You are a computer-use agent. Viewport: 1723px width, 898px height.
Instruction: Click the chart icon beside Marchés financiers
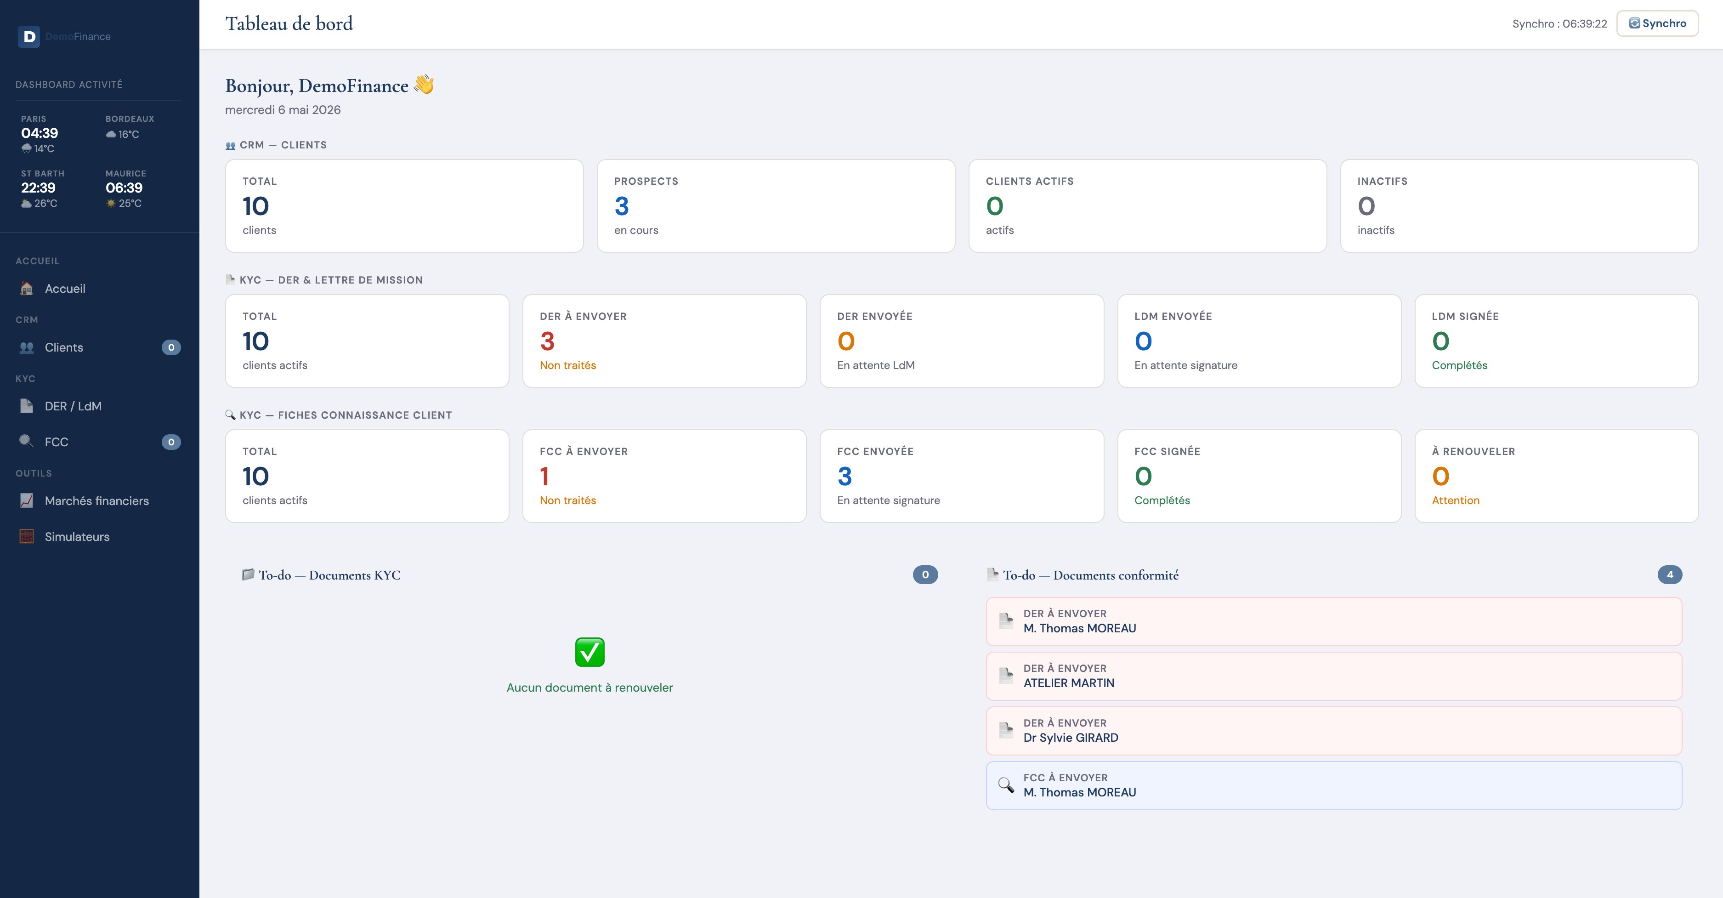pyautogui.click(x=27, y=500)
